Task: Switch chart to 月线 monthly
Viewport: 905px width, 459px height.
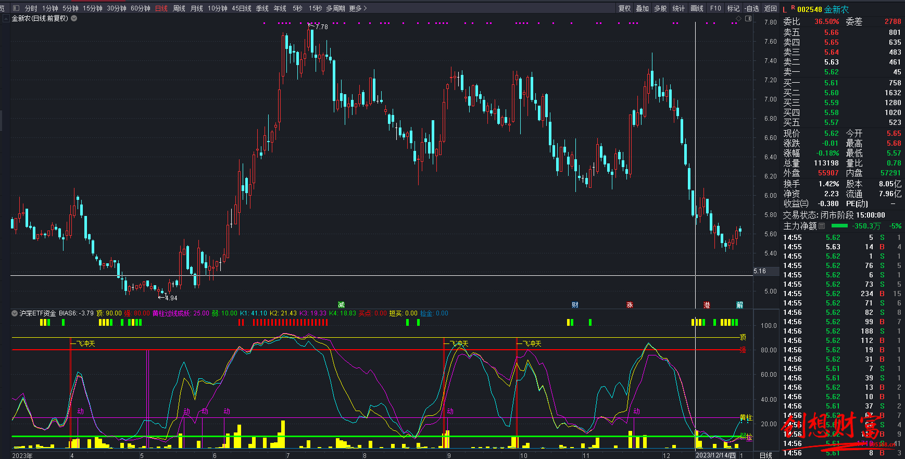Action: point(197,8)
